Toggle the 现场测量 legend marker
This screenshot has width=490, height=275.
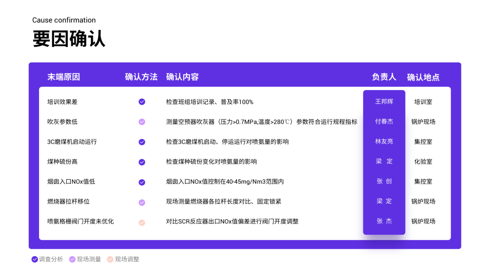(72, 259)
